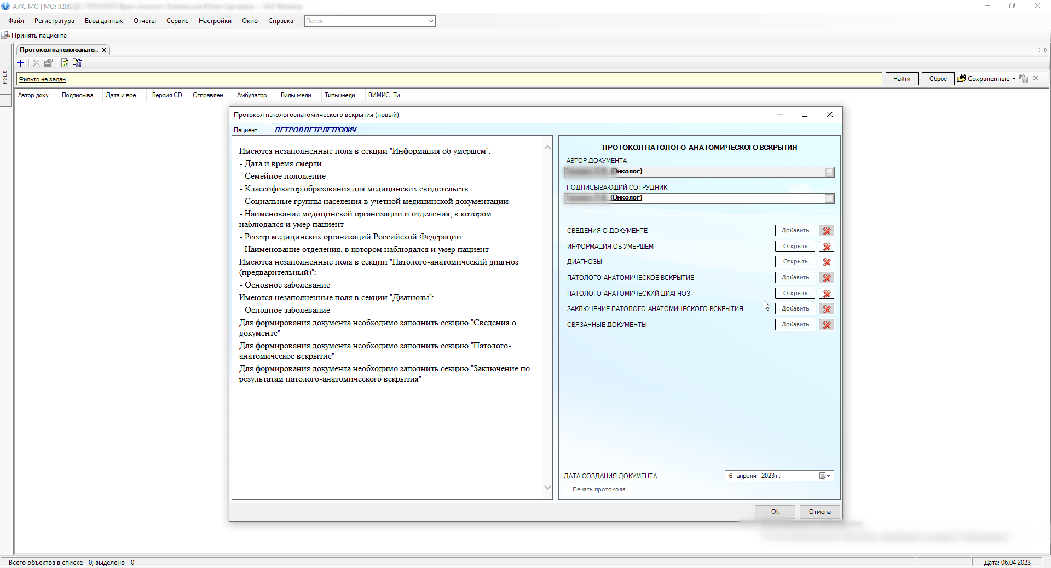Select the Протокол патологоанато tab

(59, 50)
